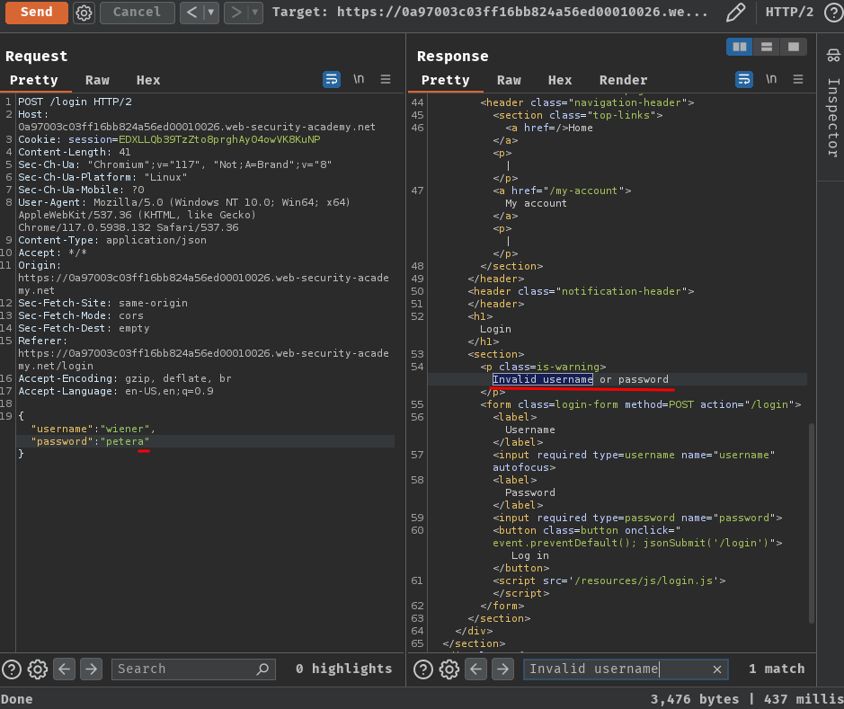Open request settings gear next to Send
844x709 pixels.
pos(84,13)
